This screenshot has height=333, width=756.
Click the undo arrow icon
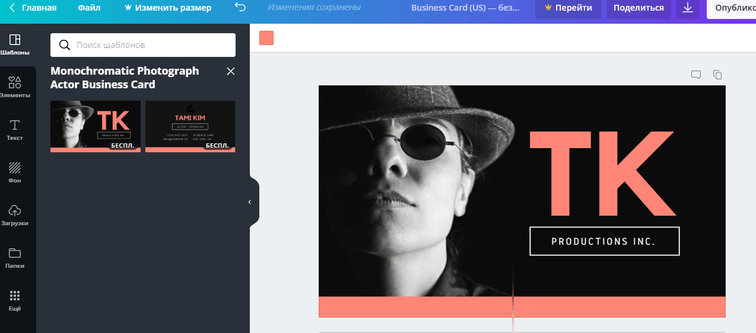coord(240,8)
